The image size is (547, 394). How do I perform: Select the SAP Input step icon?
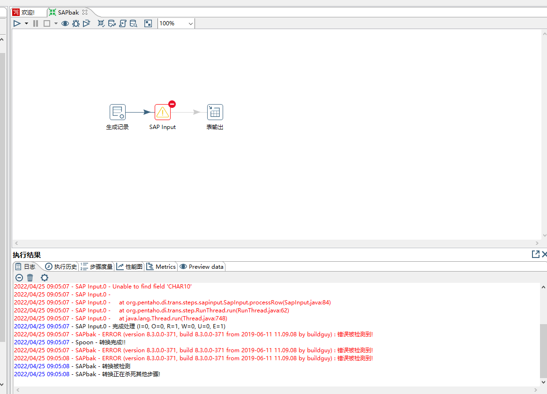point(163,112)
